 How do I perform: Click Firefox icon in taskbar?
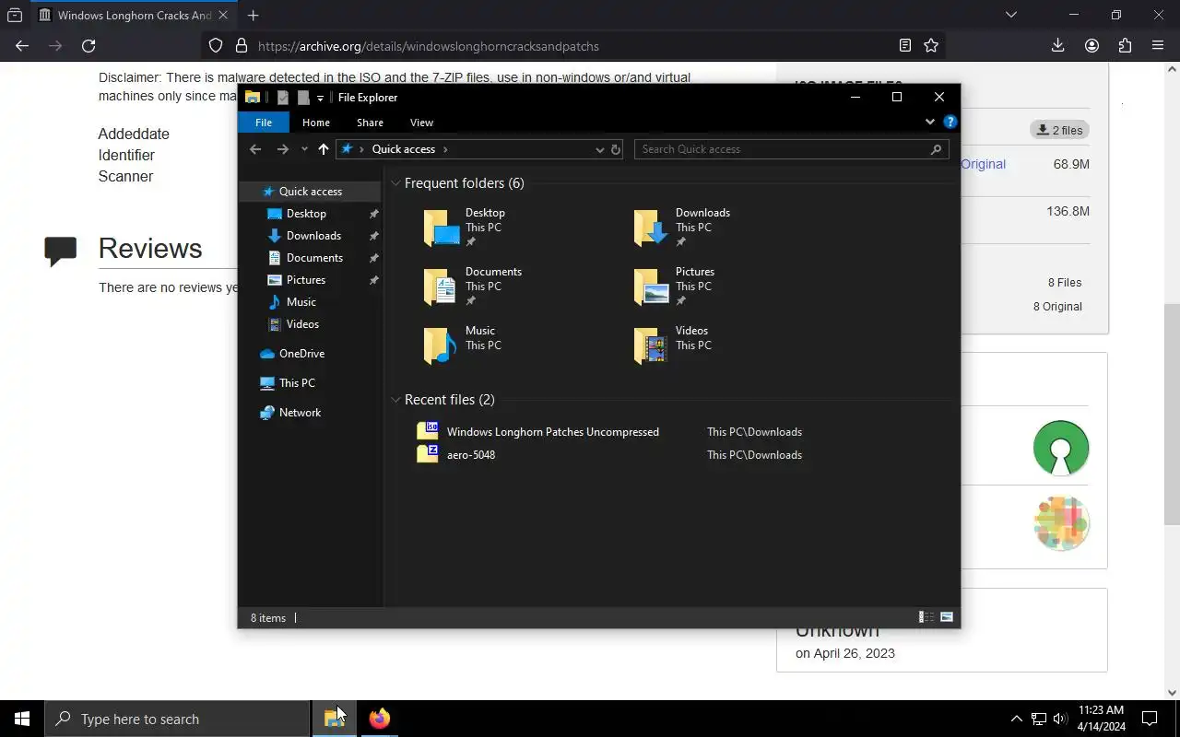click(x=379, y=719)
